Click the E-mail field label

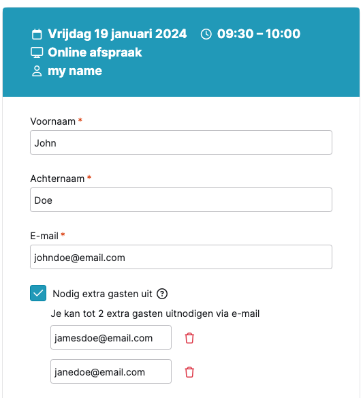pyautogui.click(x=44, y=236)
